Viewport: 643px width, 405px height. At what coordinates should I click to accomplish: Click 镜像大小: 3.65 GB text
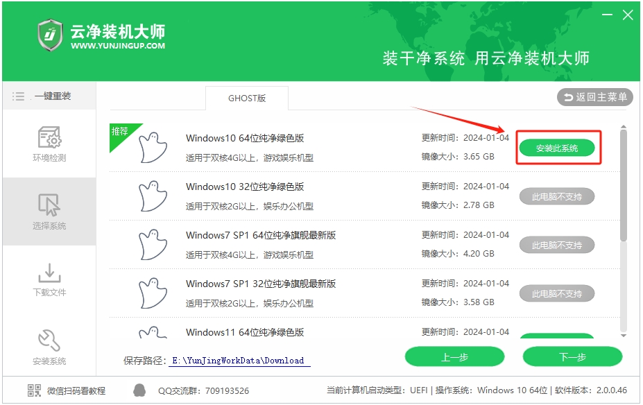pyautogui.click(x=458, y=157)
